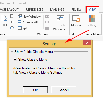This screenshot has width=103, height=99.
Task: Uncheck the Show Classic Menu checkbox
Action: coord(15,59)
